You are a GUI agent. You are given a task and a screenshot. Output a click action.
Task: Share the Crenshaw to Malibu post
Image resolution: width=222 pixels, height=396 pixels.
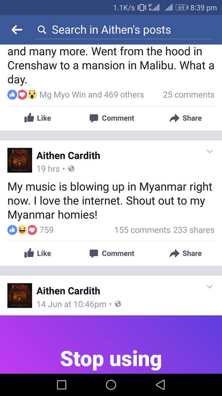pyautogui.click(x=185, y=118)
